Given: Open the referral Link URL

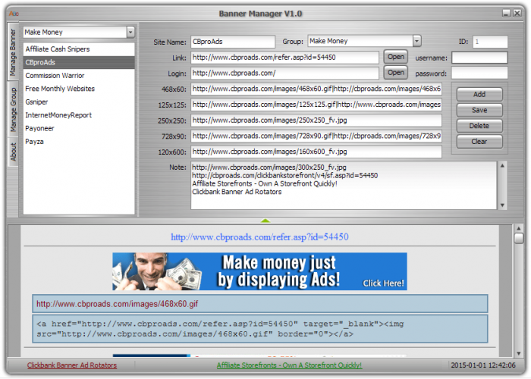Looking at the screenshot, I should pos(395,57).
